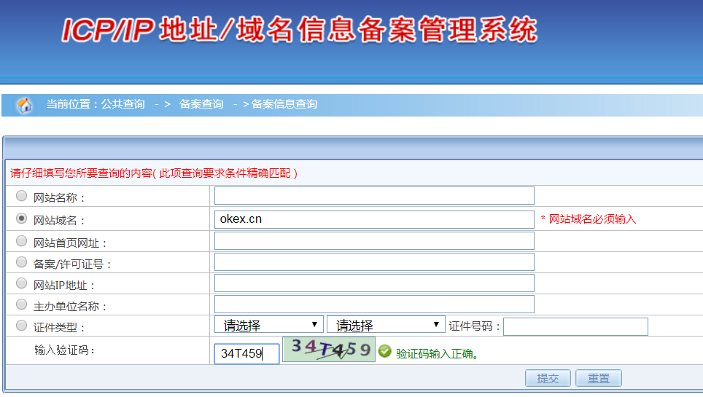This screenshot has width=703, height=397.
Task: Go to 公共查询 in the breadcrumb
Action: [x=123, y=104]
